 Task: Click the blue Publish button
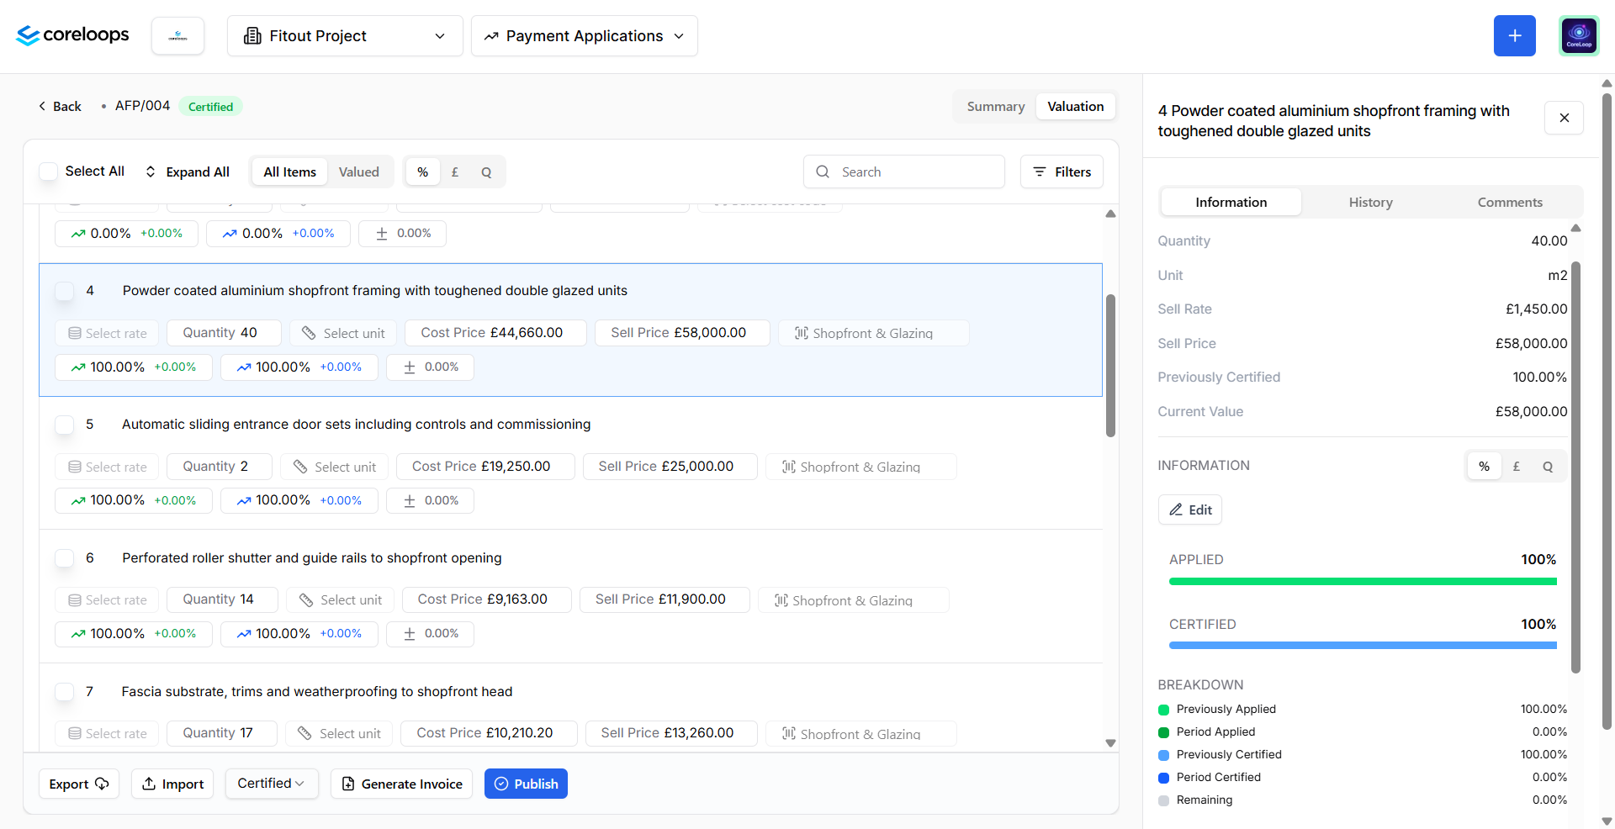[526, 784]
